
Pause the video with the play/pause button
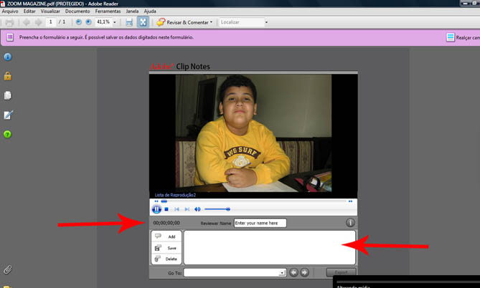156,209
